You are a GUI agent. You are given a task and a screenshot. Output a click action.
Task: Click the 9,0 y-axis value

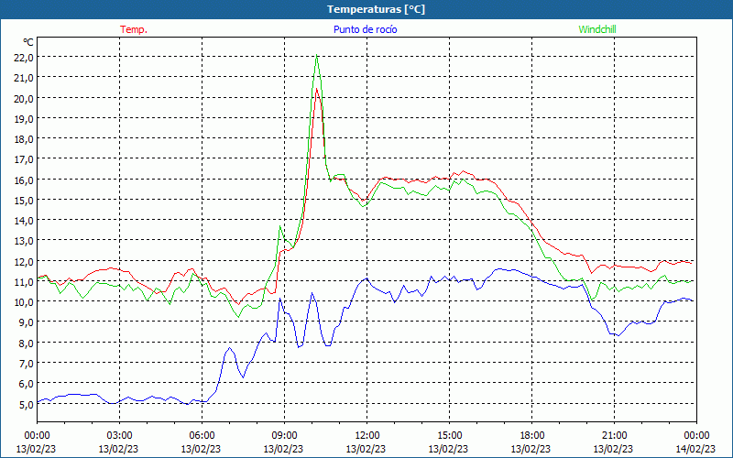[x=27, y=322]
